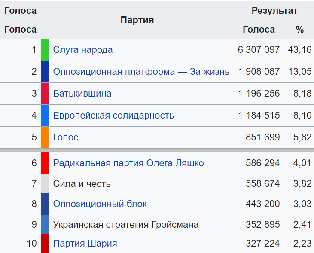Open the Европейская солидарность link

113,116
